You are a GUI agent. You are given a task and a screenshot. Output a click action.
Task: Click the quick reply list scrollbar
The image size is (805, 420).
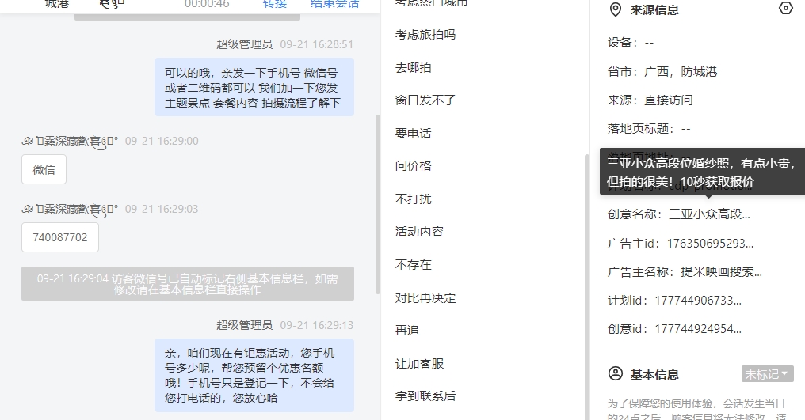[587, 287]
